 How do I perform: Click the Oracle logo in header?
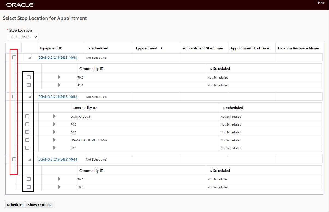tap(20, 5)
